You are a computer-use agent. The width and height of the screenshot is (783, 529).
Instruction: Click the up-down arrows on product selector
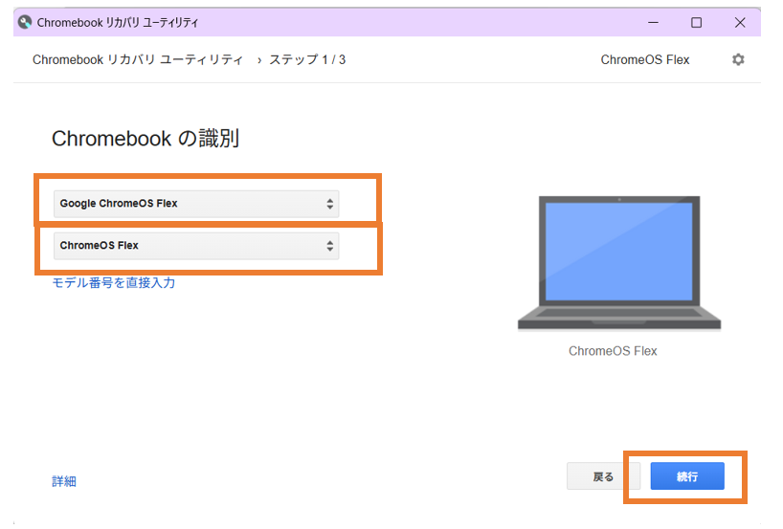point(330,246)
